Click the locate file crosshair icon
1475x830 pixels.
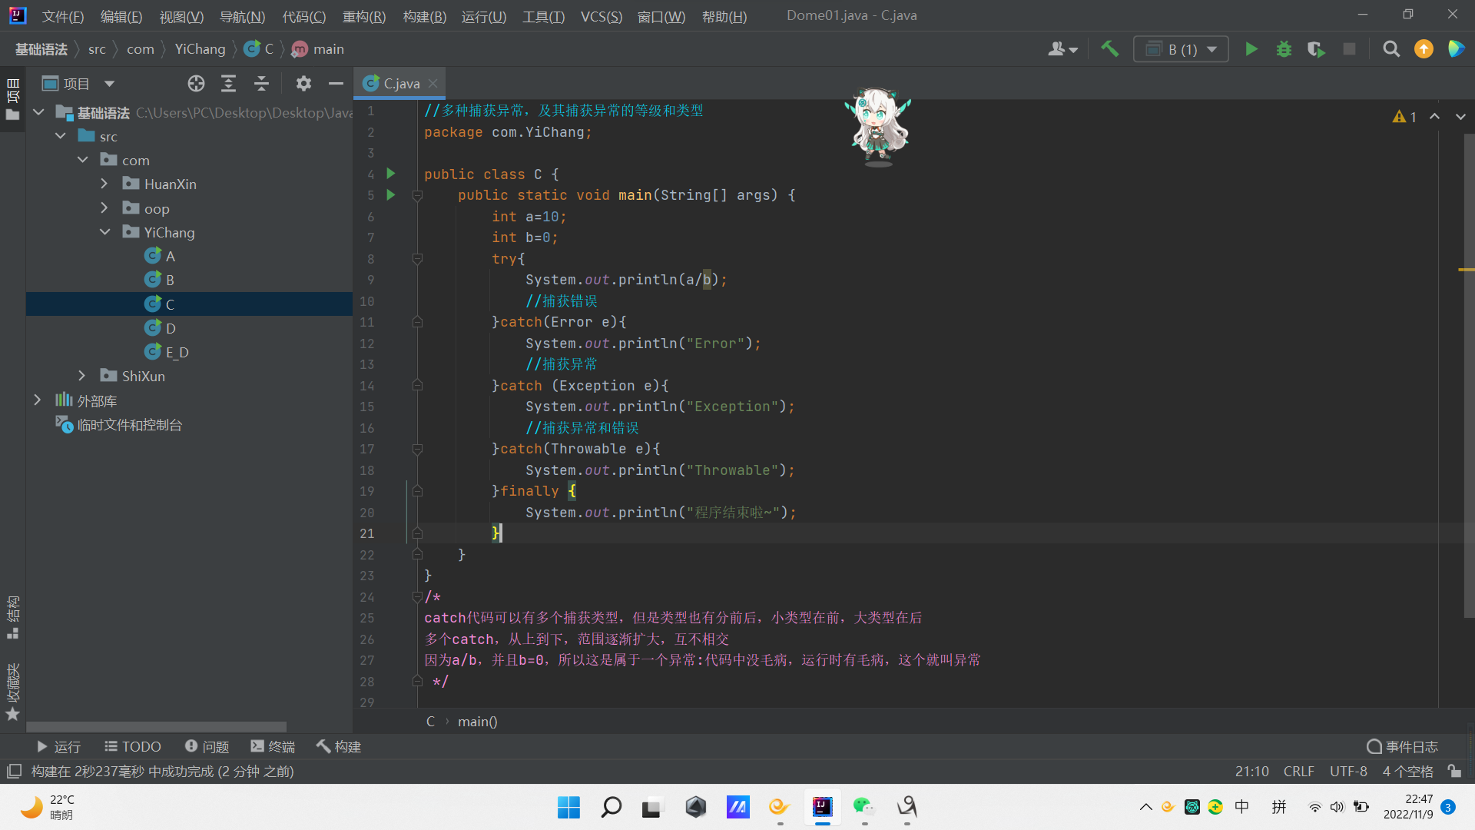196,84
